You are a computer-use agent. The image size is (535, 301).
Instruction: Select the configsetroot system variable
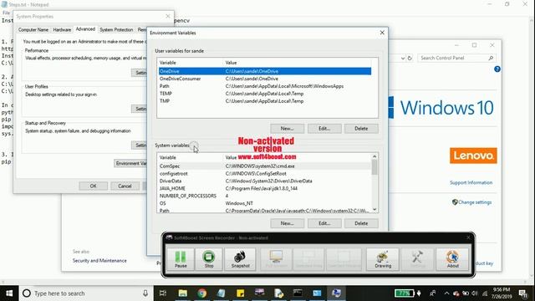[265, 173]
